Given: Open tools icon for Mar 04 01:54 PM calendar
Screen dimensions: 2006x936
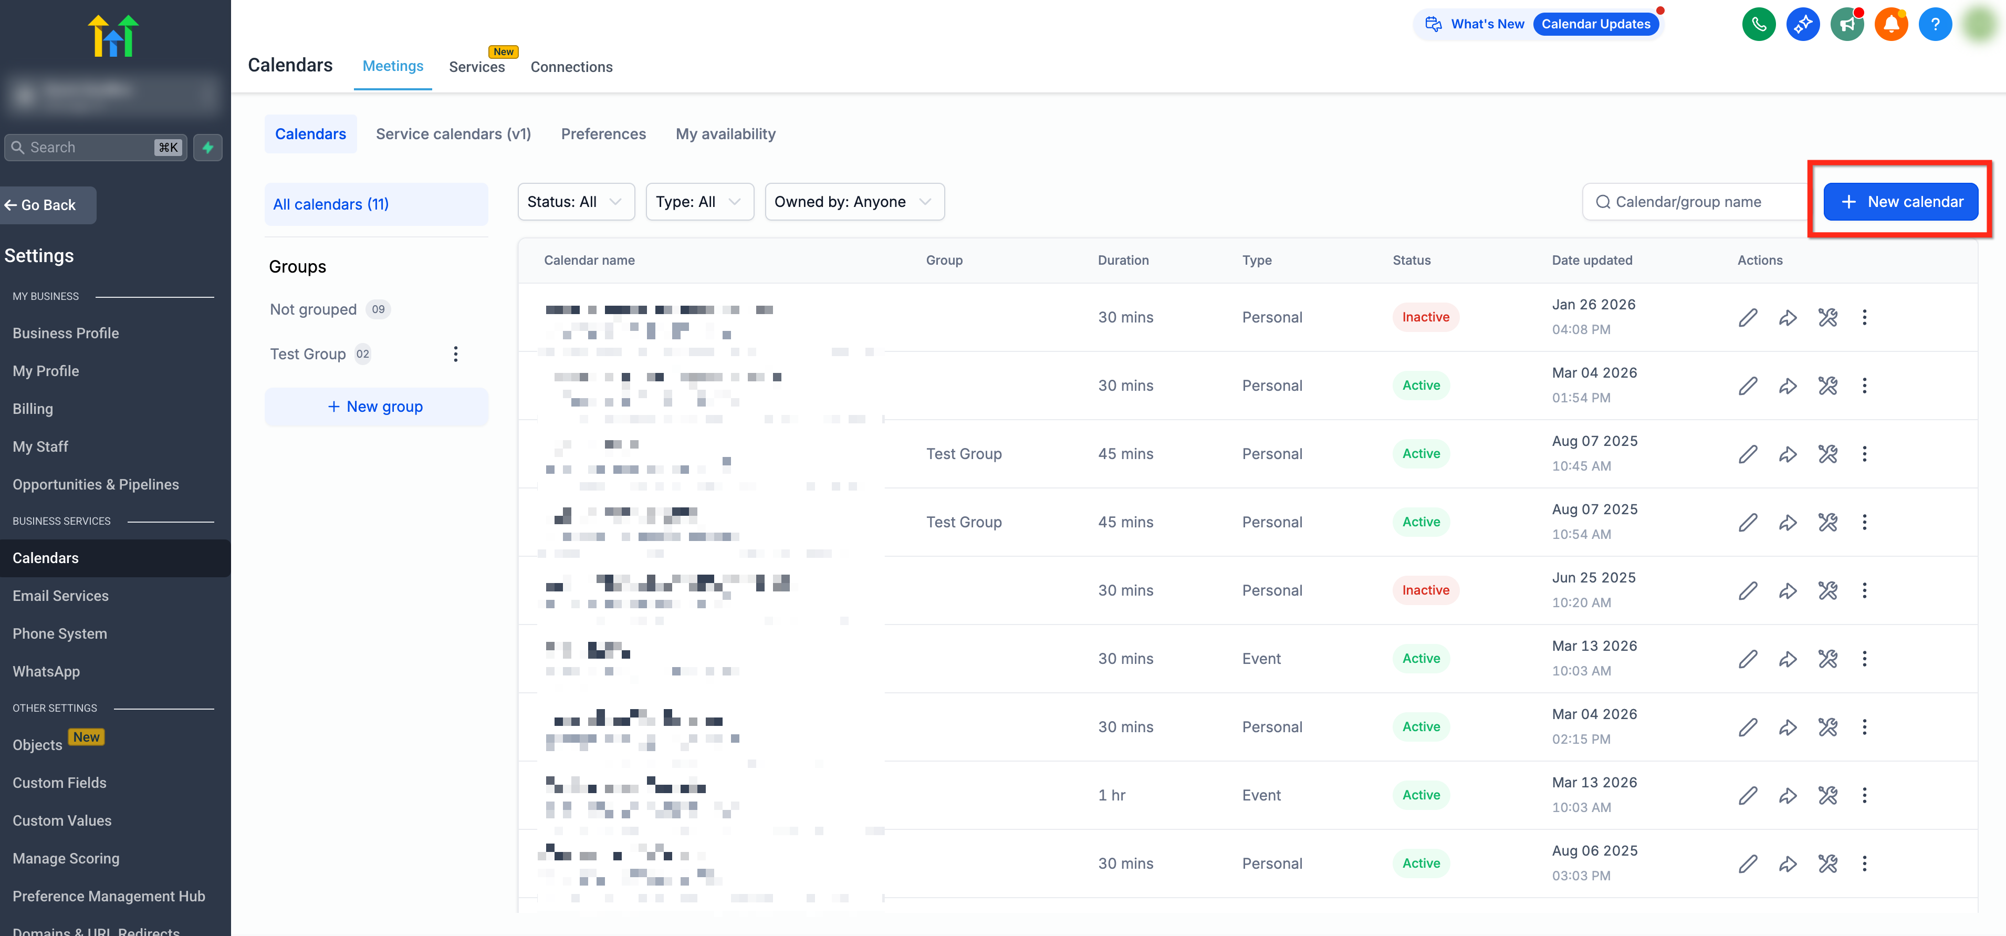Looking at the screenshot, I should 1827,386.
